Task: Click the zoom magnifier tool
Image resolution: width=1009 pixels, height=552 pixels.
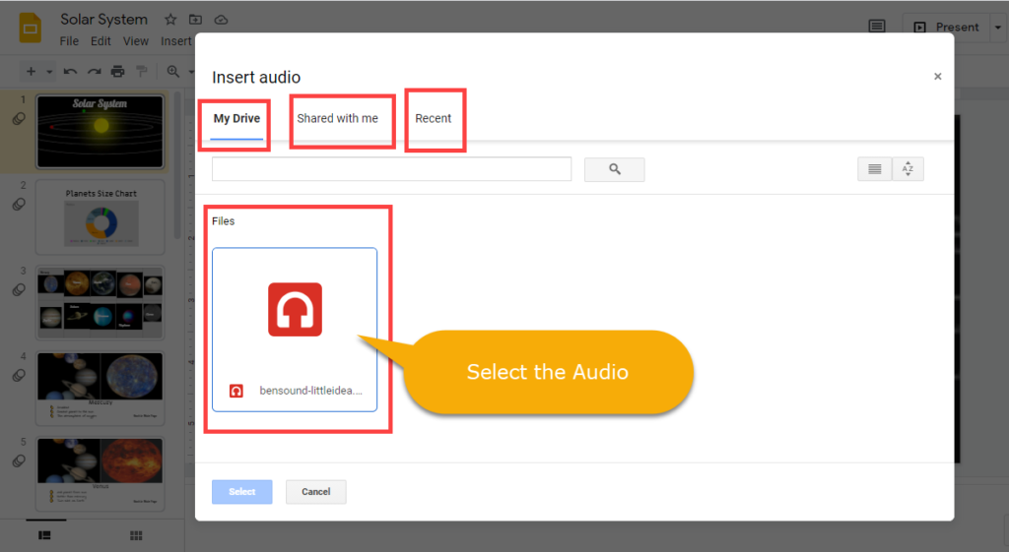Action: pos(173,71)
